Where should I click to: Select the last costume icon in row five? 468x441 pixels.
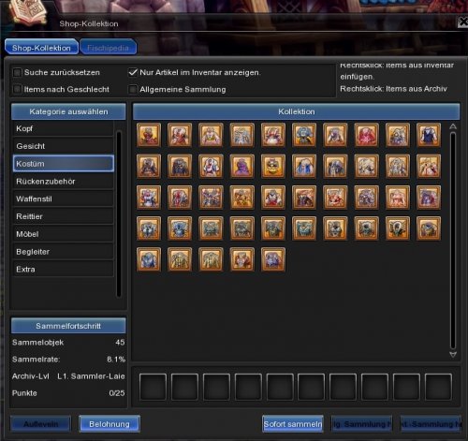pyautogui.click(x=273, y=259)
